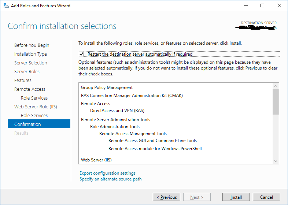The image size is (288, 205).
Task: Click Export configuration settings link
Action: coord(107,173)
